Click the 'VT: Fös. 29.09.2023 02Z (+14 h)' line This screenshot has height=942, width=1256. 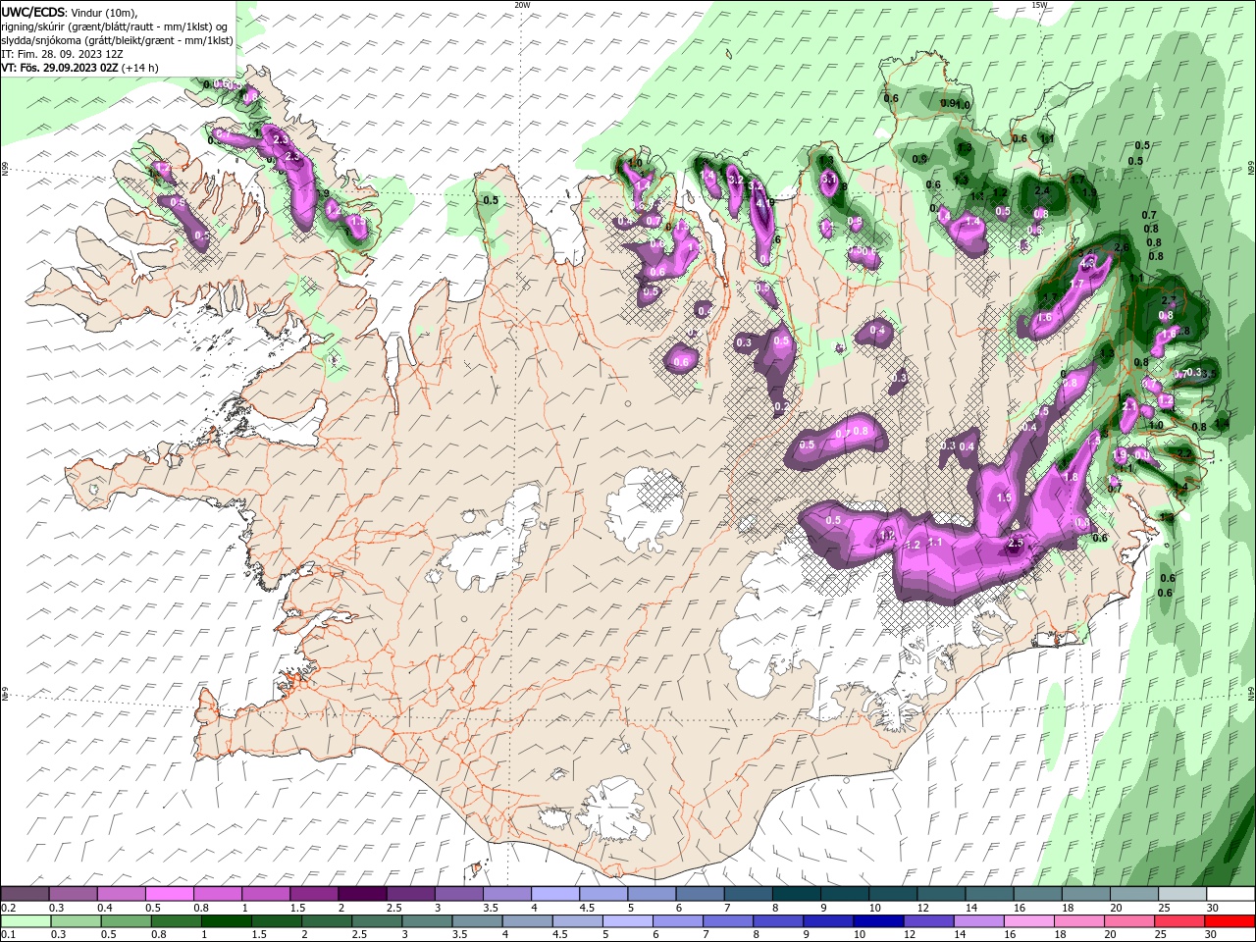tap(79, 68)
